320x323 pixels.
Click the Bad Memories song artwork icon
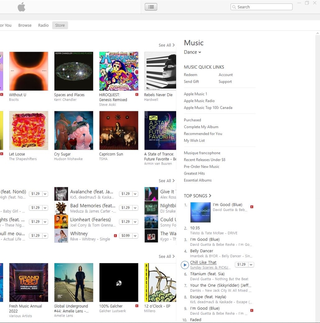point(61,208)
